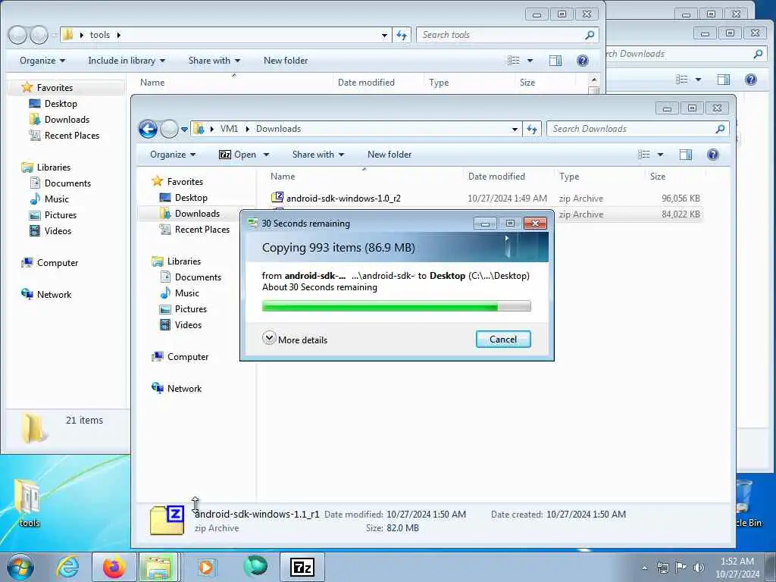Open Share with dropdown in Downloads window
776x582 pixels.
click(x=318, y=155)
